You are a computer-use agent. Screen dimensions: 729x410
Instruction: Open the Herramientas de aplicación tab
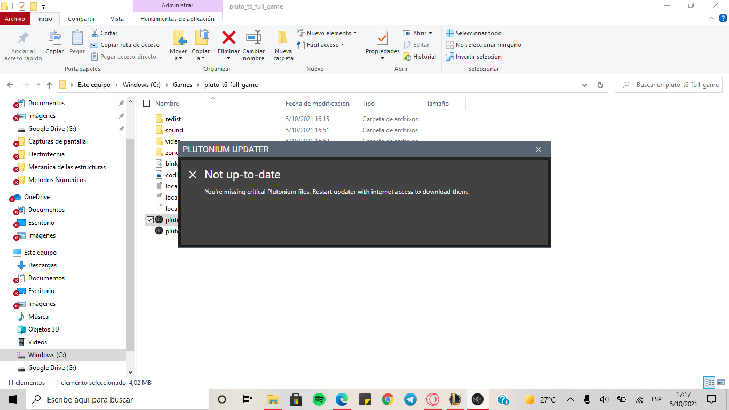177,19
